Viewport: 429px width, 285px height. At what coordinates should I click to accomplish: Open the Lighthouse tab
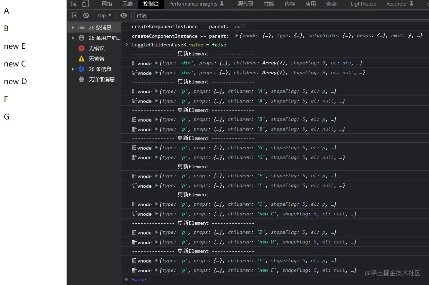363,4
